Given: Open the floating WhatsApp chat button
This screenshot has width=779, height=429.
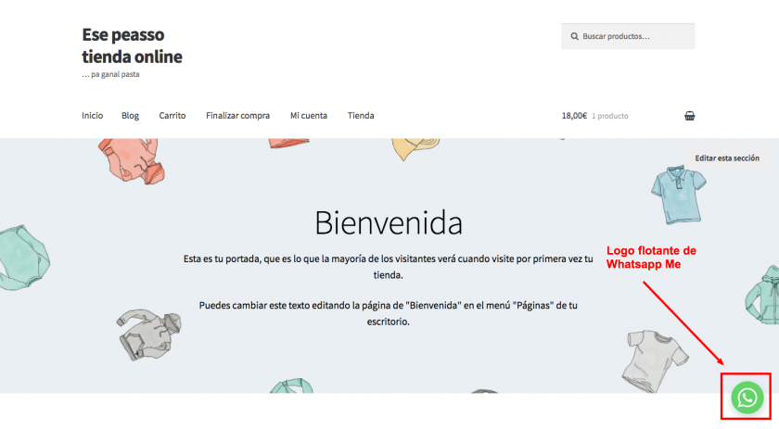Looking at the screenshot, I should click(747, 397).
